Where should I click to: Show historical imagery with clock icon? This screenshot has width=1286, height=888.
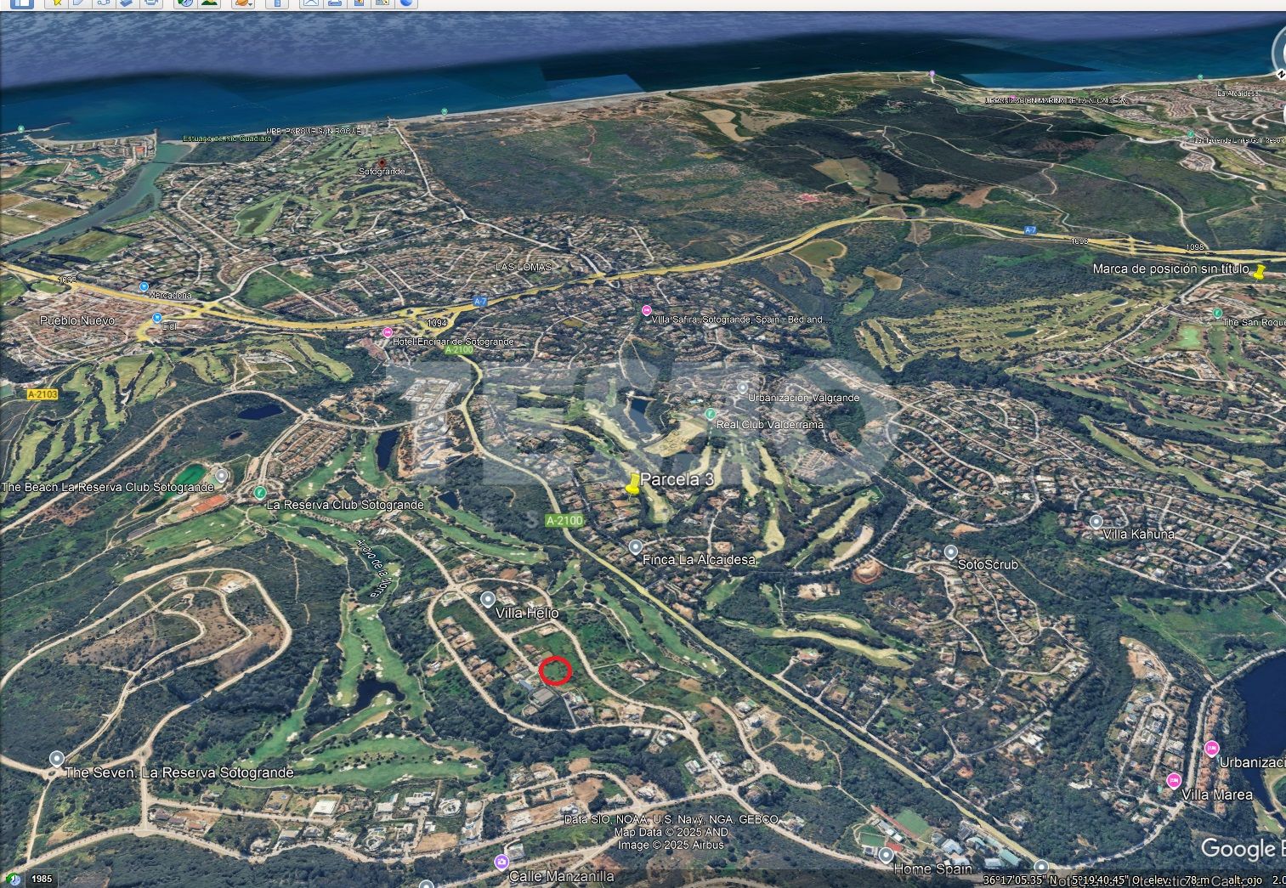pyautogui.click(x=184, y=3)
